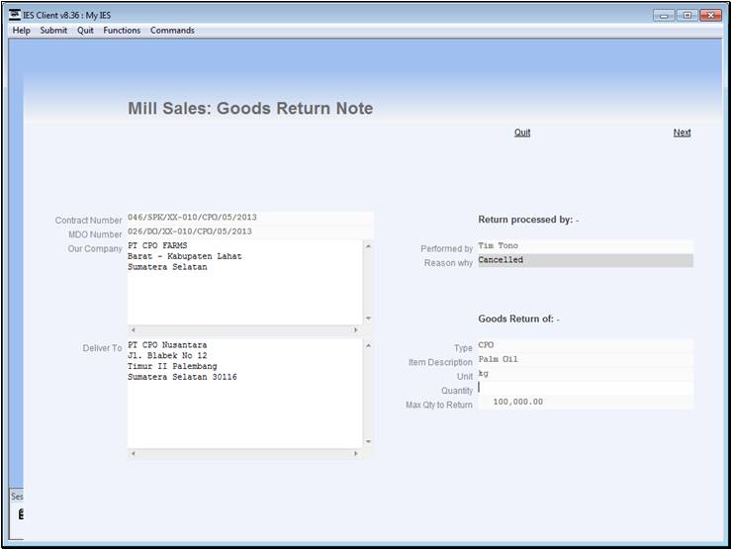This screenshot has width=731, height=549.
Task: Click Our Company scroll up arrow
Action: [368, 245]
